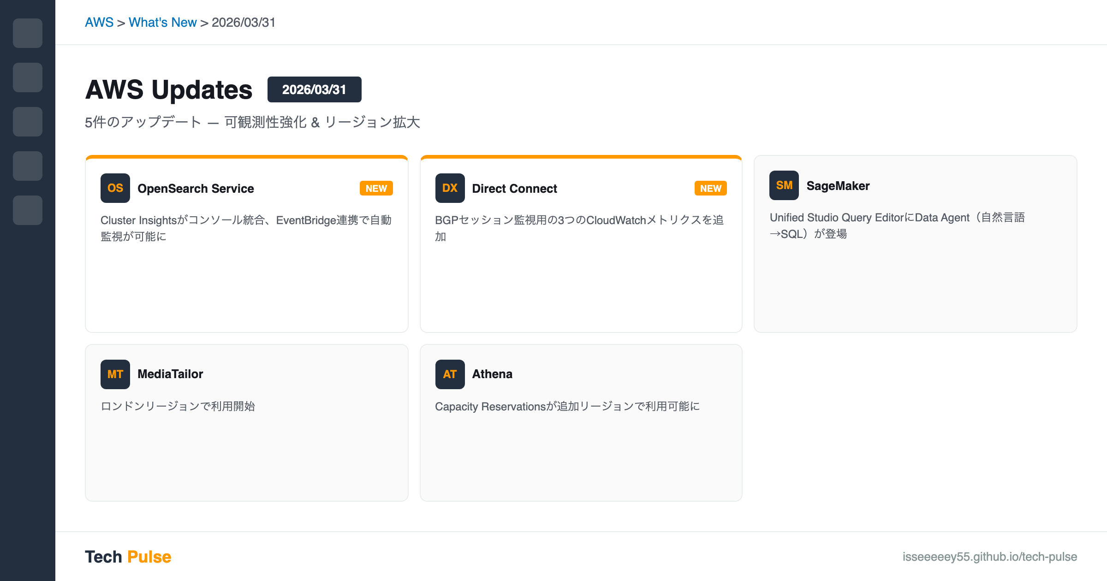Image resolution: width=1107 pixels, height=581 pixels.
Task: Click the fourth sidebar placeholder icon
Action: click(28, 166)
